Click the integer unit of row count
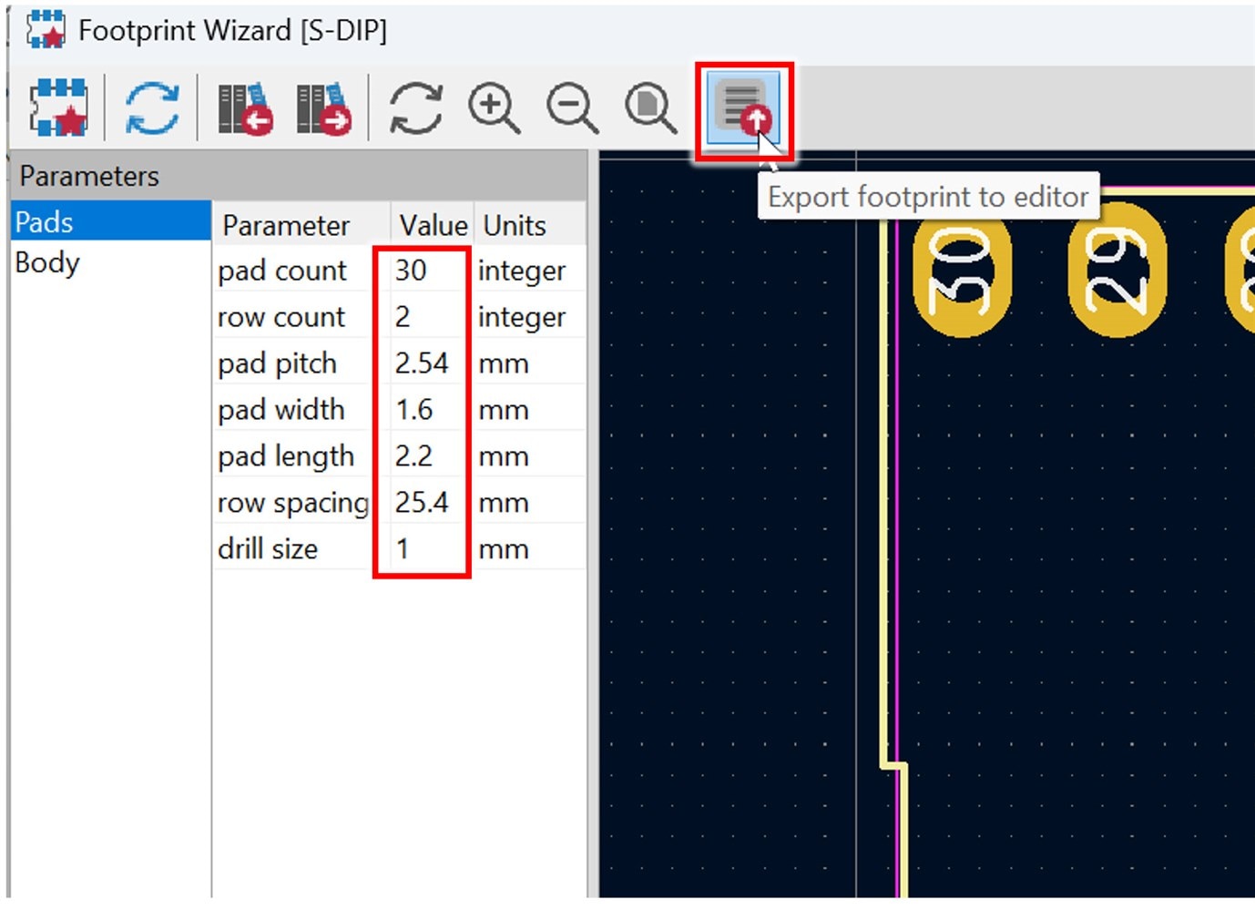The width and height of the screenshot is (1255, 910). coord(522,317)
